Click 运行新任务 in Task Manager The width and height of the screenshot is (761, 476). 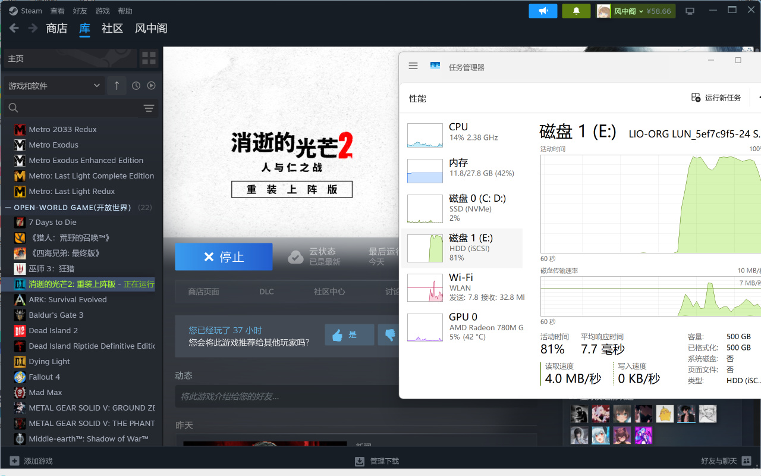[716, 98]
